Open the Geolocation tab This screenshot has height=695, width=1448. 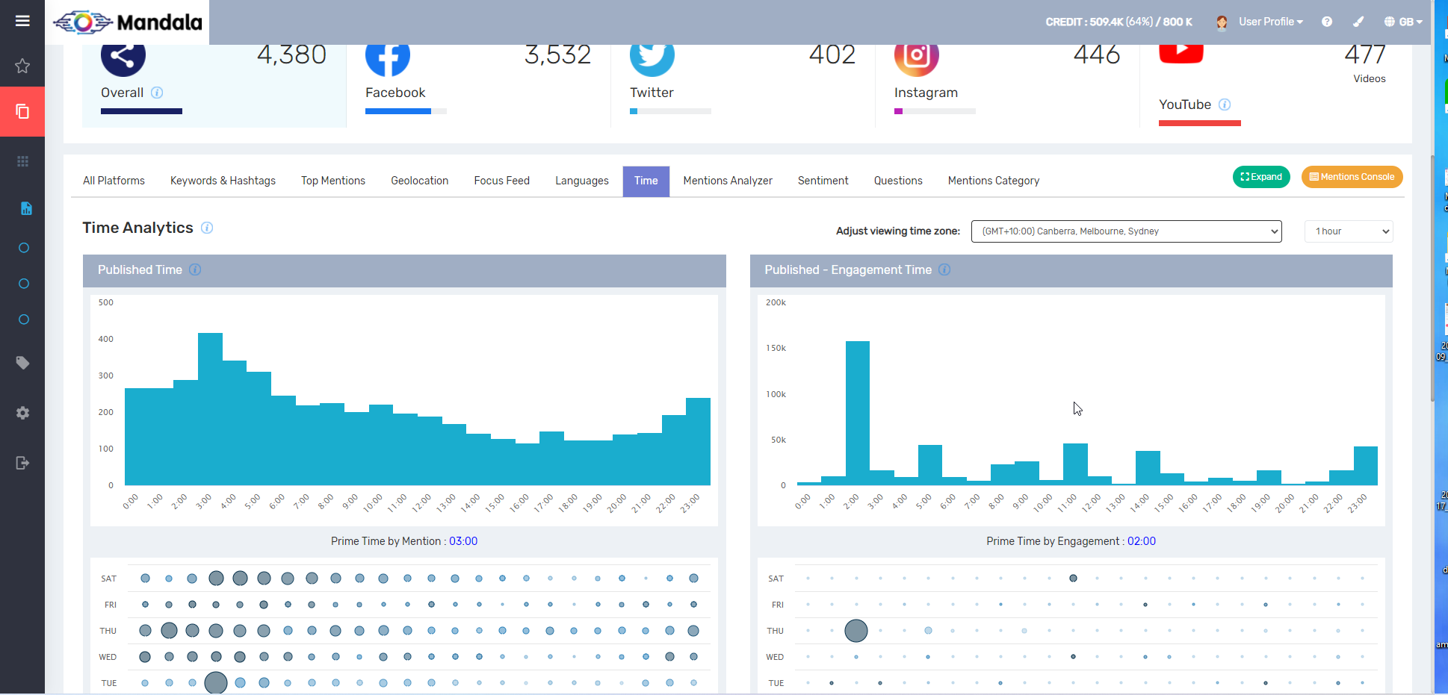pyautogui.click(x=419, y=181)
